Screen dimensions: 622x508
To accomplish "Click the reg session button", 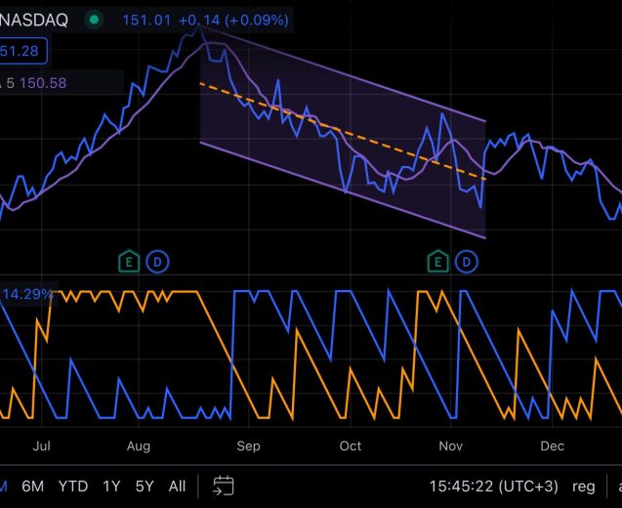I will (x=584, y=487).
